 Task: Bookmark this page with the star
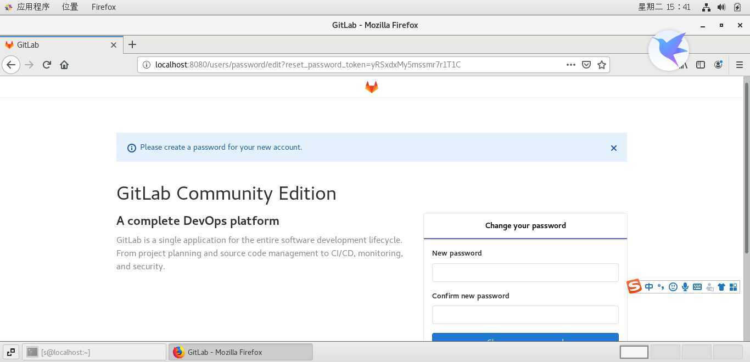point(602,65)
